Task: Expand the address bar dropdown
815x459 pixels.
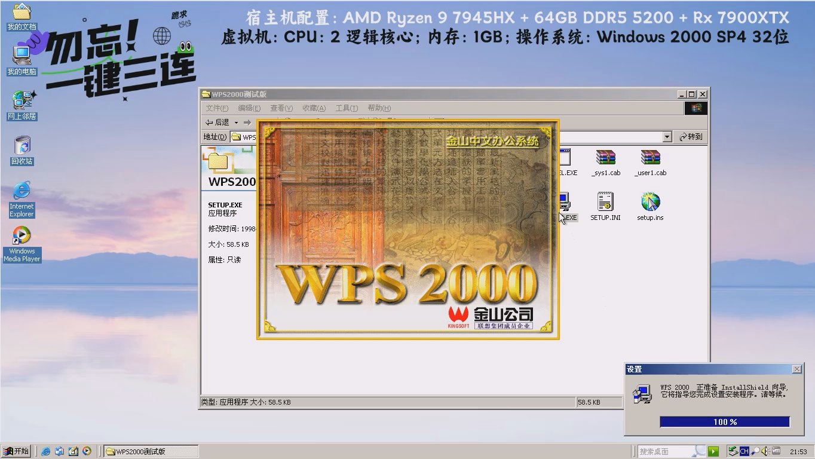Action: 667,137
